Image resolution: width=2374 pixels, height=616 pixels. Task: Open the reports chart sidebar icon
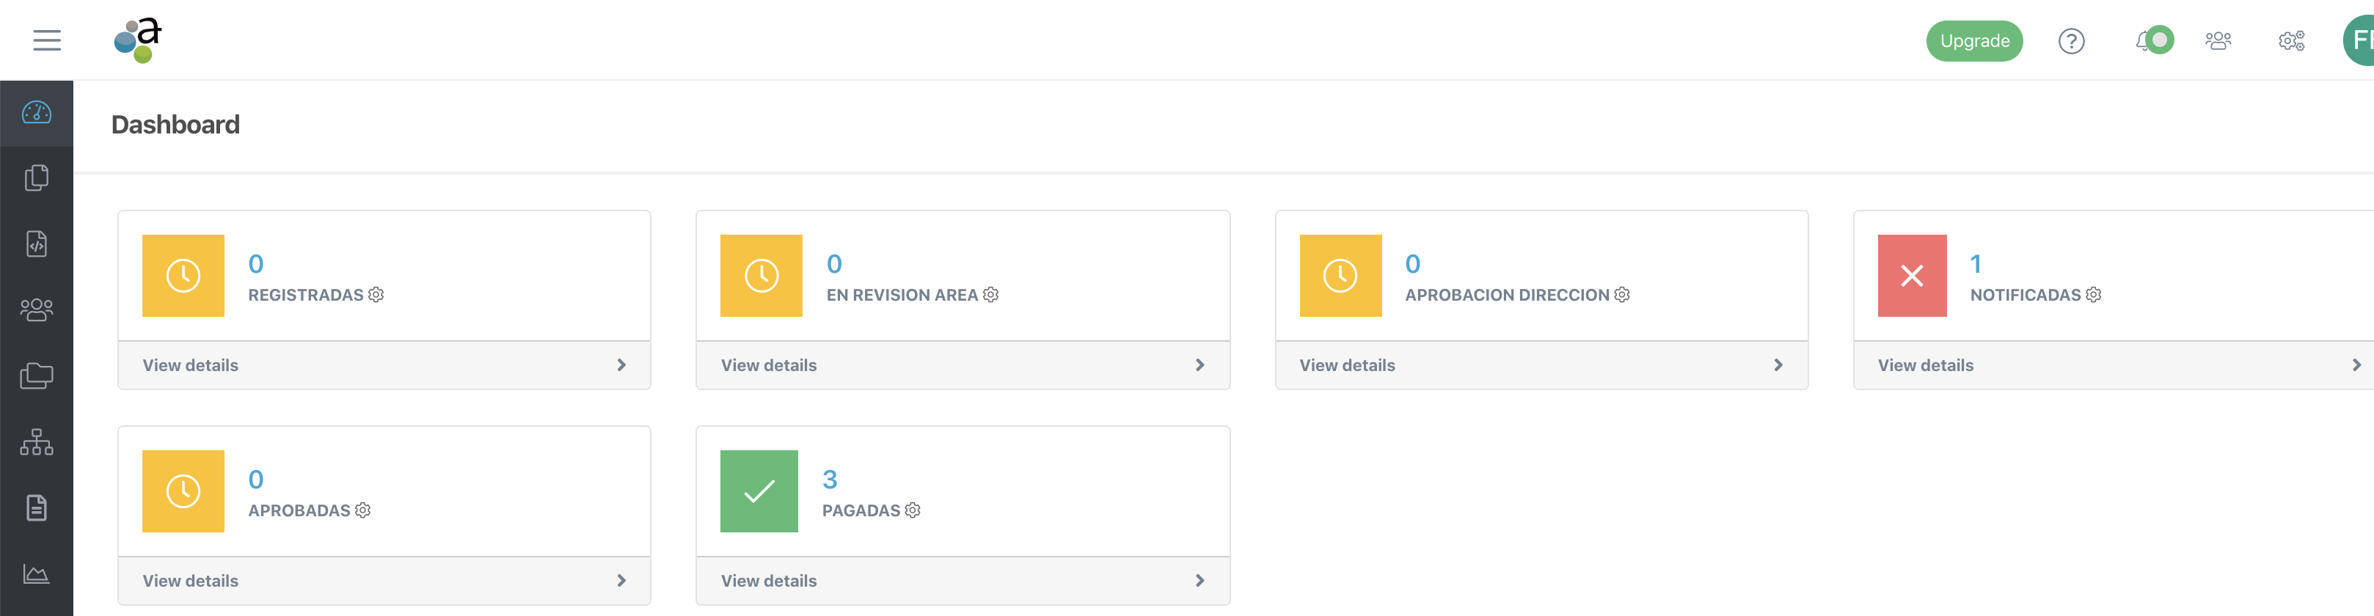tap(37, 573)
